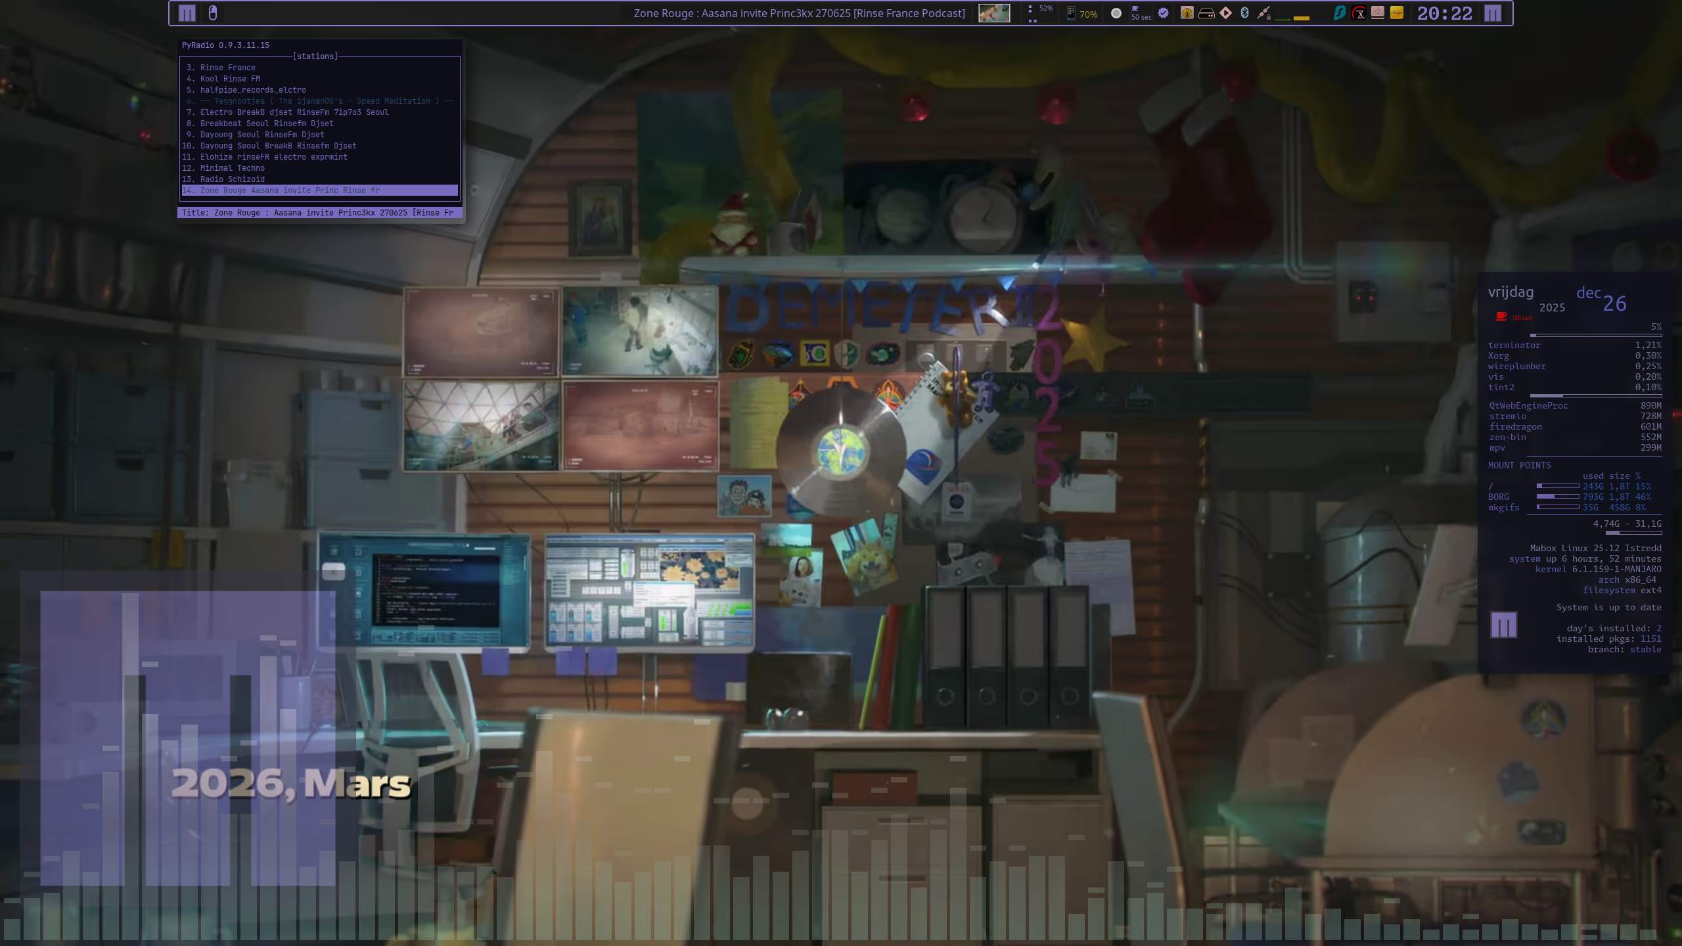Screen dimensions: 1682x946
Task: Click the yellow sticky note tray icon
Action: pyautogui.click(x=1397, y=12)
